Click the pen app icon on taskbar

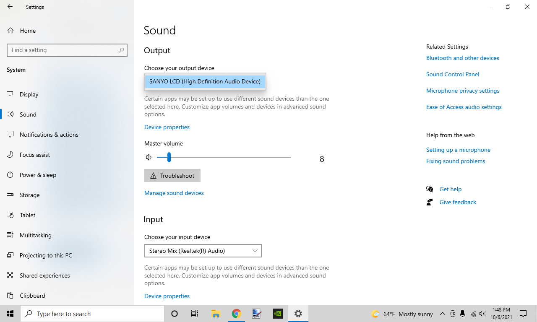(257, 314)
